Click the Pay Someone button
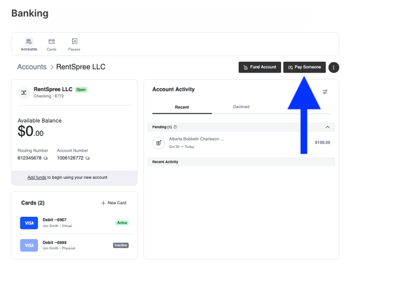This screenshot has width=404, height=282. 305,67
